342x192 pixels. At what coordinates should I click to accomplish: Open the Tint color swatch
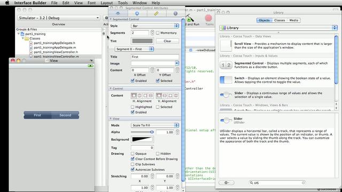(142, 41)
